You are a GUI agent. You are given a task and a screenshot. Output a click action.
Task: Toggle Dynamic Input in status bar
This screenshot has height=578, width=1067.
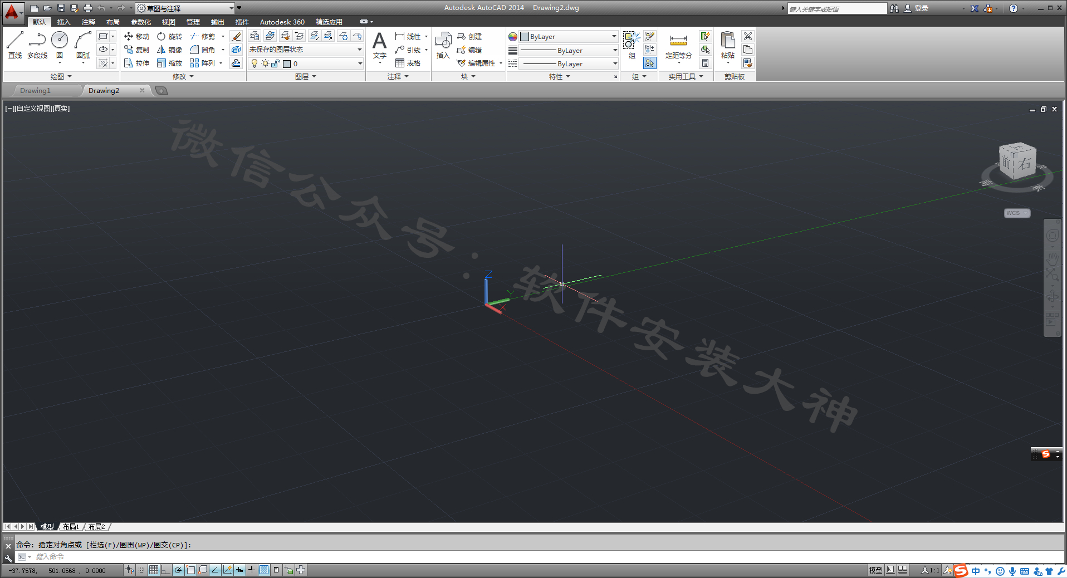pos(239,570)
